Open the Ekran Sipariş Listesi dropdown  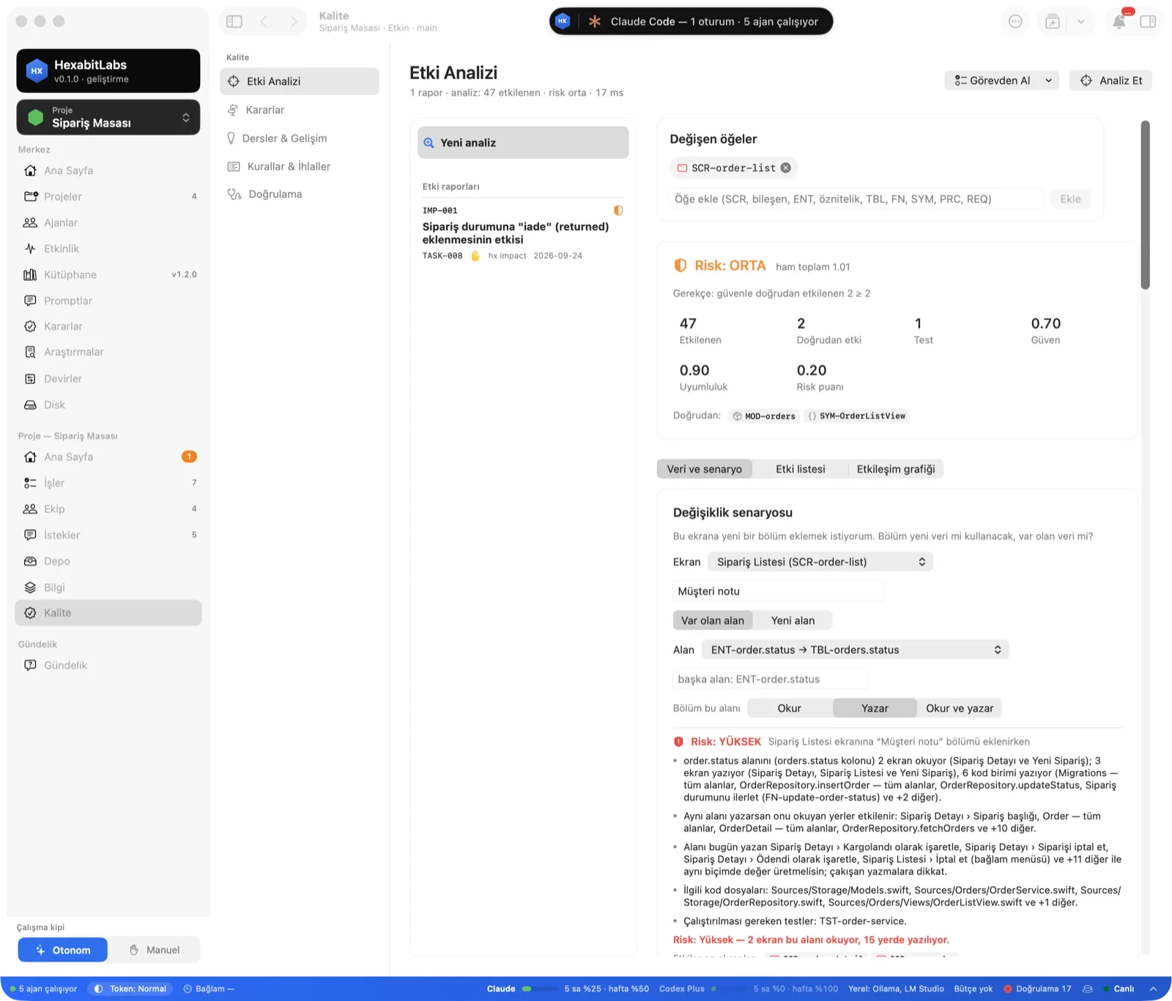click(820, 562)
